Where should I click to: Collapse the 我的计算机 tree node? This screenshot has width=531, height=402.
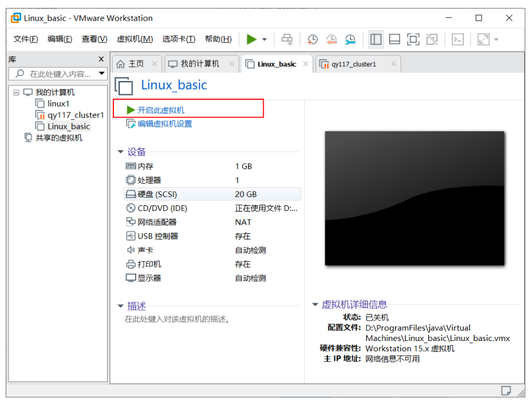[17, 92]
